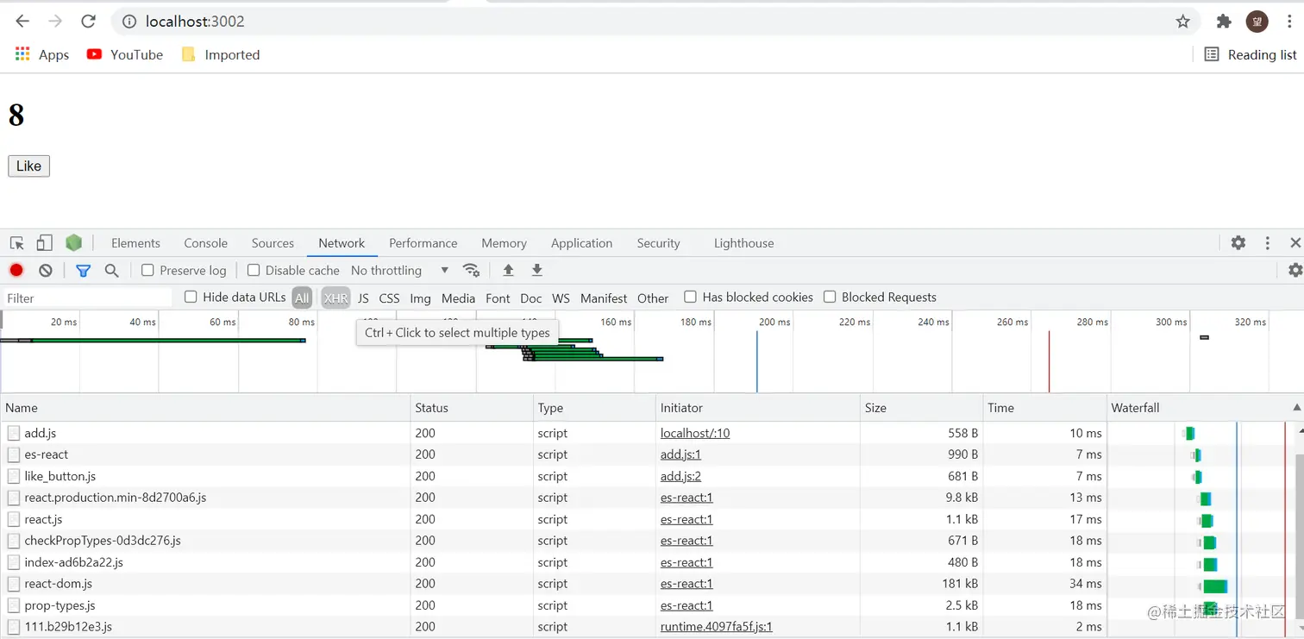This screenshot has height=639, width=1304.
Task: Select the All request type filter
Action: click(302, 298)
